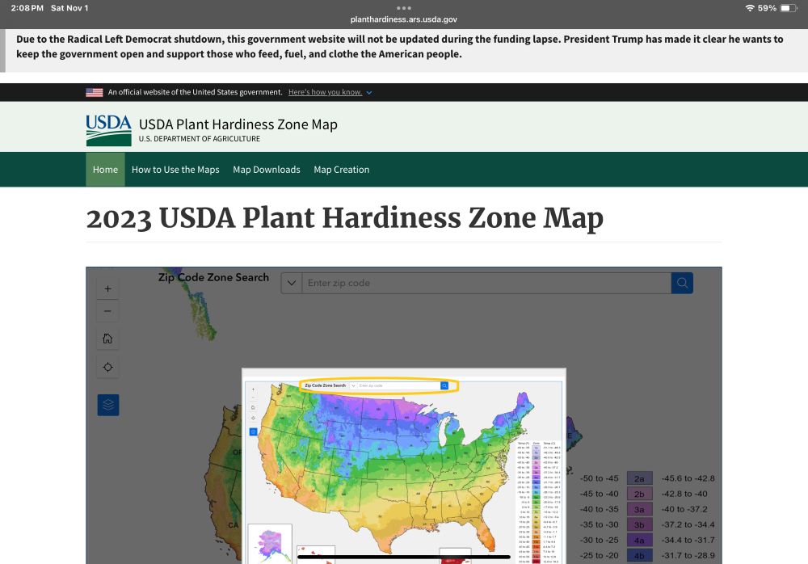Image resolution: width=808 pixels, height=564 pixels.
Task: Select the 2b zone color swatch
Action: pyautogui.click(x=639, y=494)
